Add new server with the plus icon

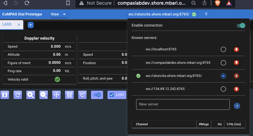coord(237,106)
